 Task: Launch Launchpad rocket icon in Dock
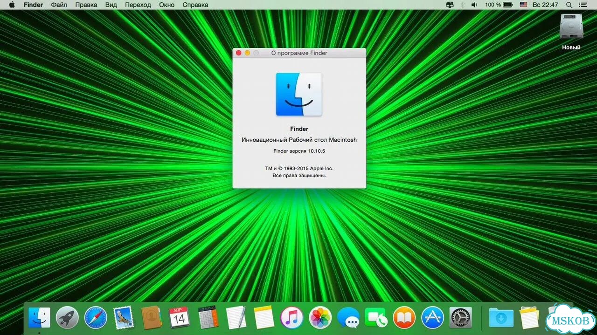tap(67, 318)
